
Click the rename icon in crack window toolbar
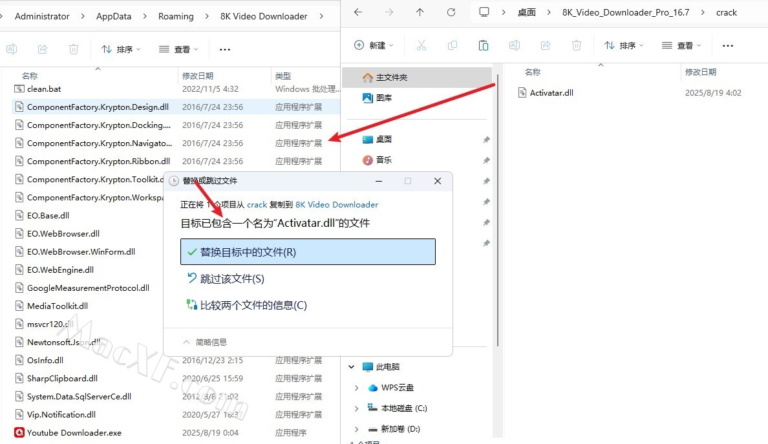click(515, 45)
